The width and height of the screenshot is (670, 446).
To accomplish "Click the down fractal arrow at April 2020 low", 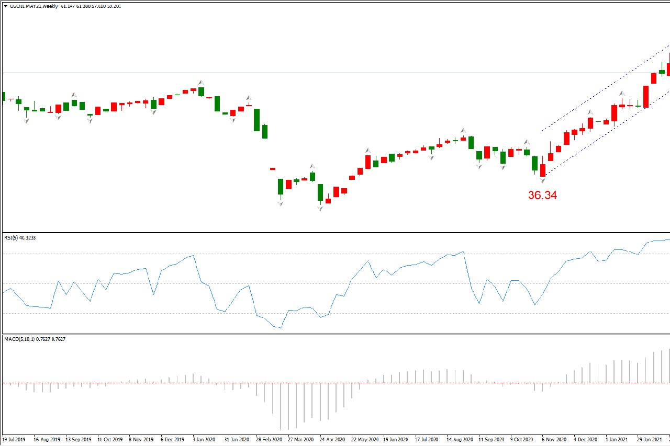I will click(x=320, y=208).
